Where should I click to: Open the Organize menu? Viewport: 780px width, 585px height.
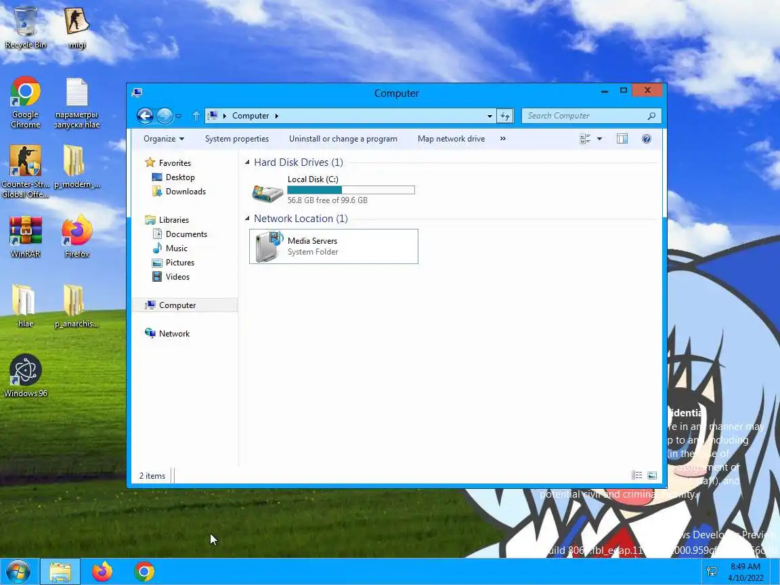pos(164,139)
